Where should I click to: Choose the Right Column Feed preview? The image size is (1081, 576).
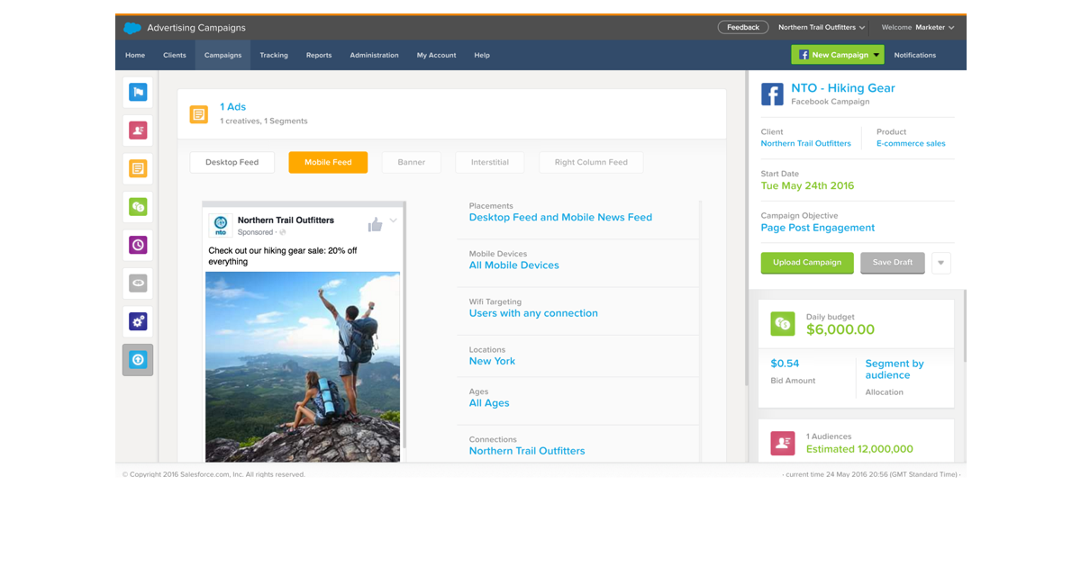[591, 163]
